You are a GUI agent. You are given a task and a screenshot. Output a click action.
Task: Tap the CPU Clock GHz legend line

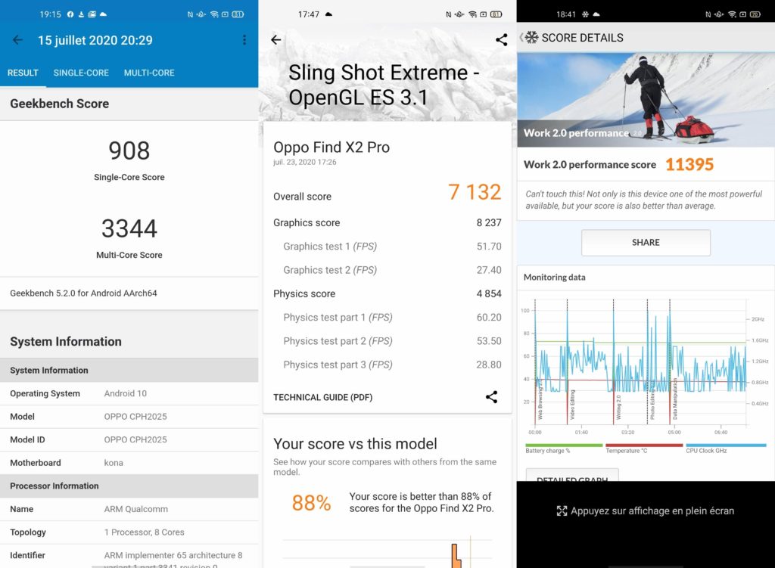click(x=726, y=445)
